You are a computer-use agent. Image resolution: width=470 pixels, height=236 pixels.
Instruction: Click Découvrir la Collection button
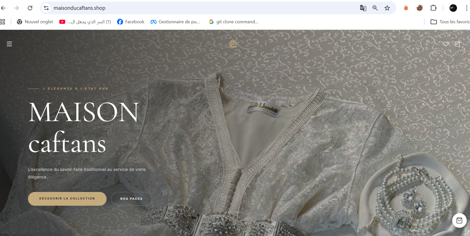[x=67, y=199]
